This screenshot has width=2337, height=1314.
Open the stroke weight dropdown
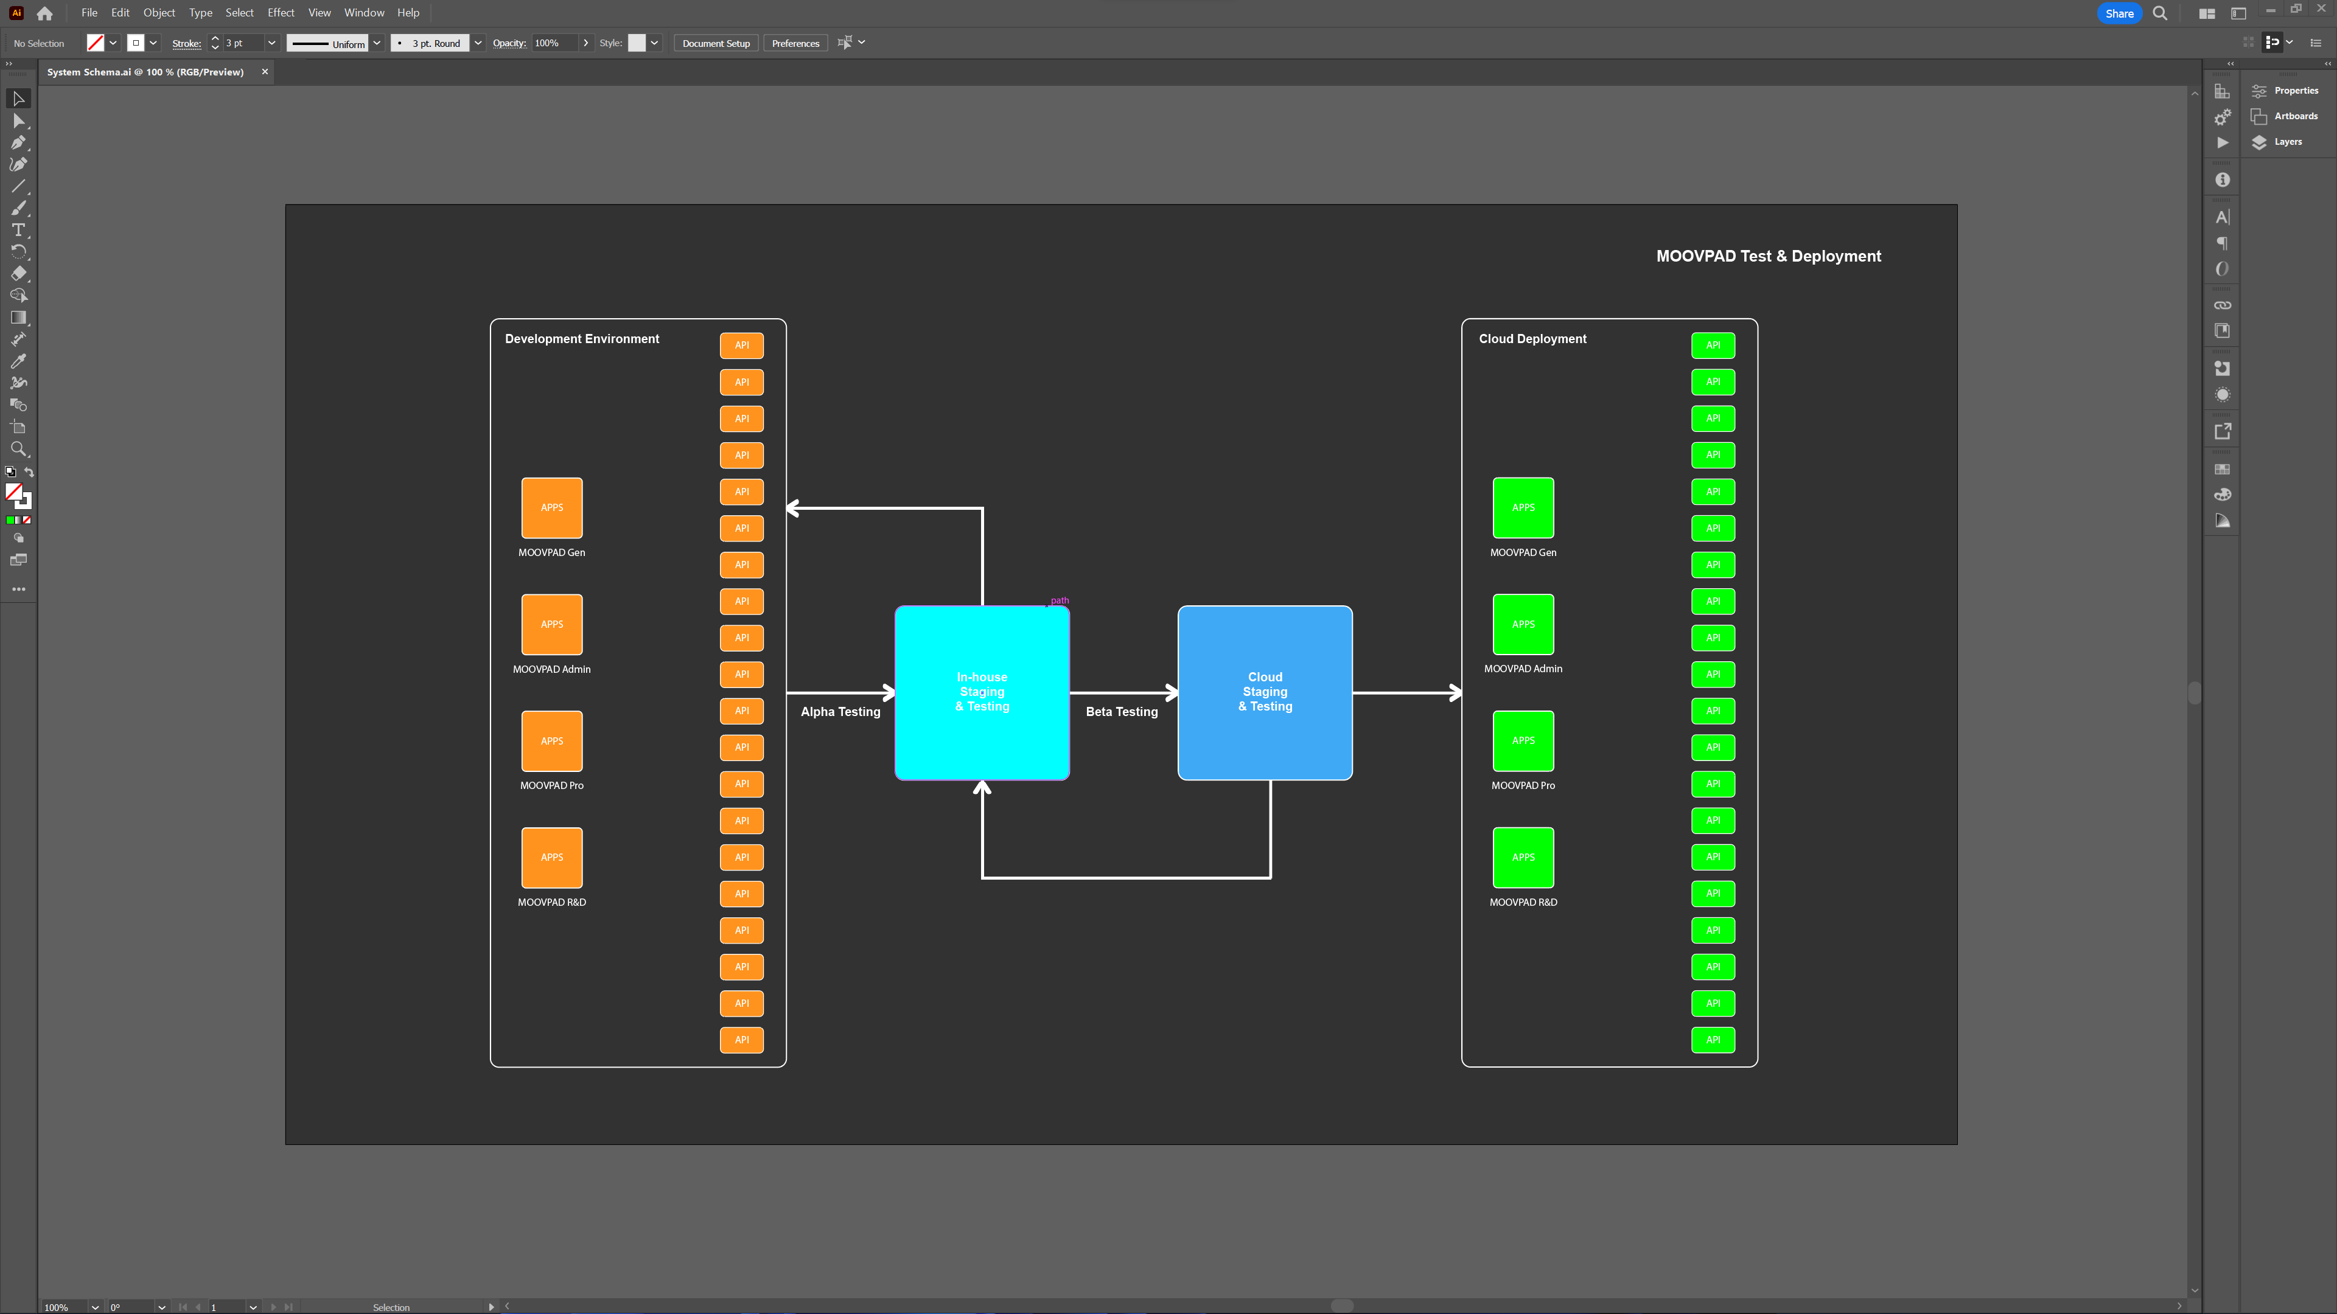[x=271, y=43]
